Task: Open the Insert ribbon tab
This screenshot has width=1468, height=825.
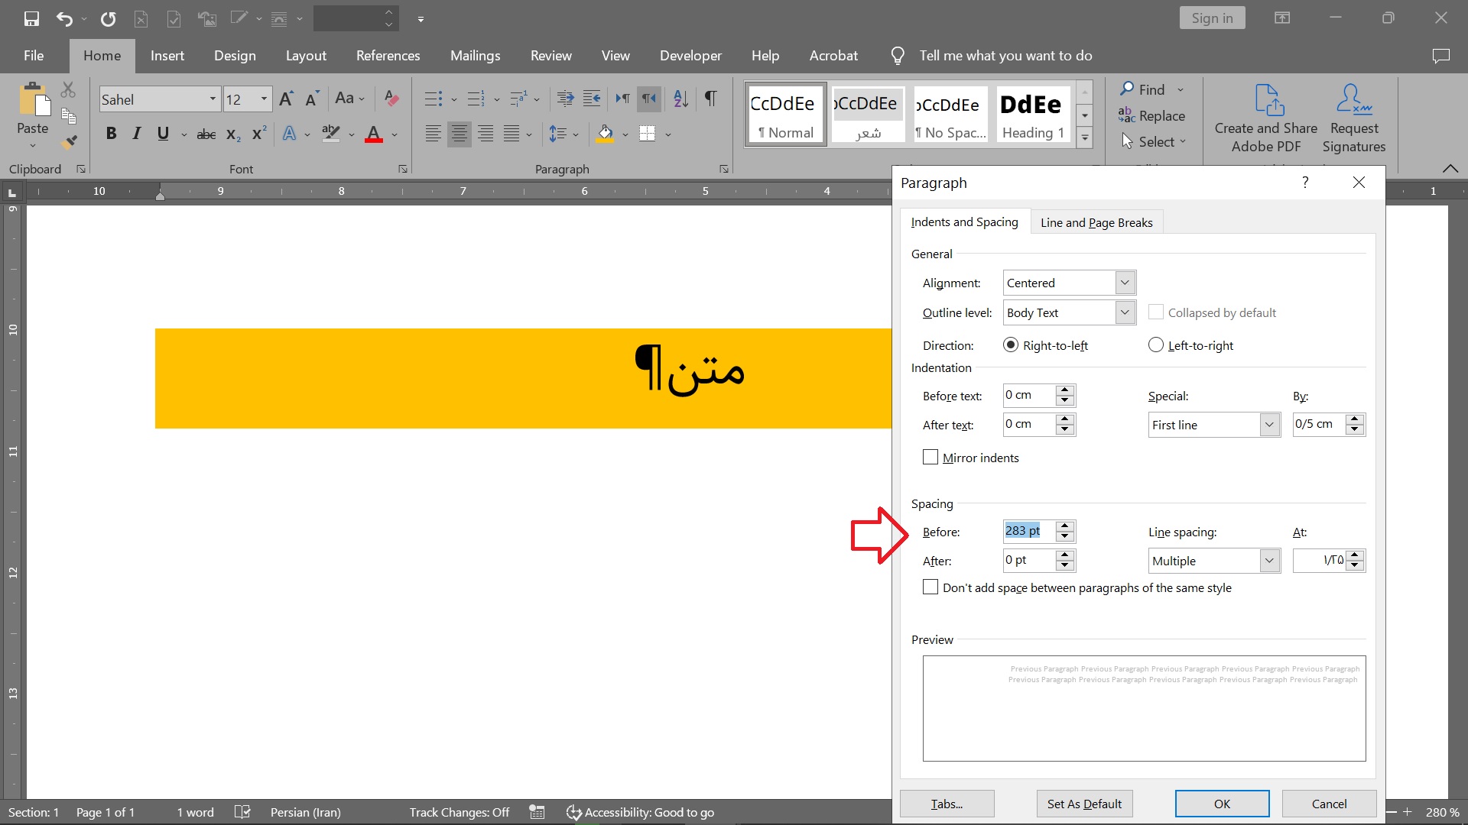Action: (x=167, y=56)
